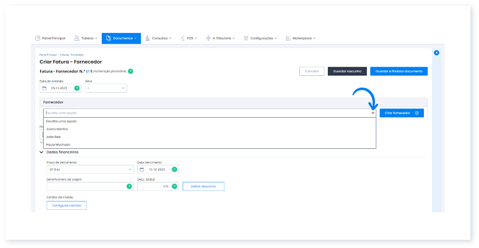
Task: Click the green help icon beside invoice number
Action: 131,71
